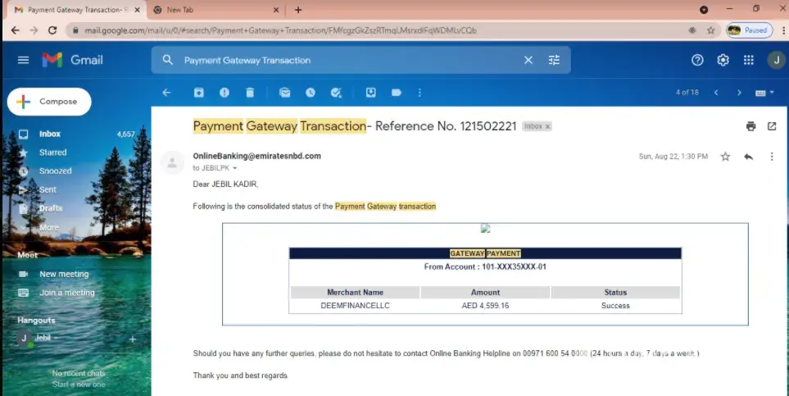789x396 pixels.
Task: Bookmark this page with the star
Action: (x=710, y=30)
